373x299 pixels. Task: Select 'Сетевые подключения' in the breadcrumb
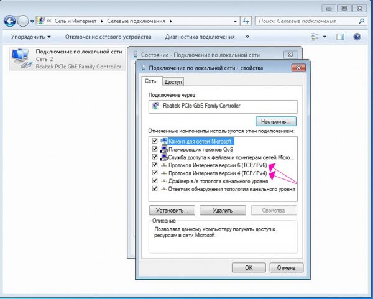[x=136, y=21]
